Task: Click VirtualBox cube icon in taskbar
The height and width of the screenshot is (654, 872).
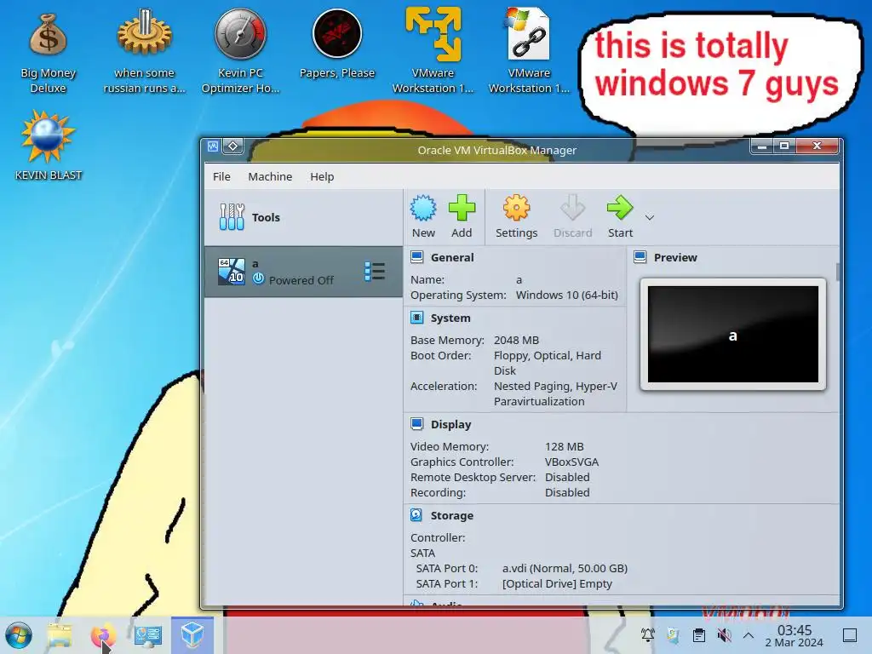Action: point(192,635)
